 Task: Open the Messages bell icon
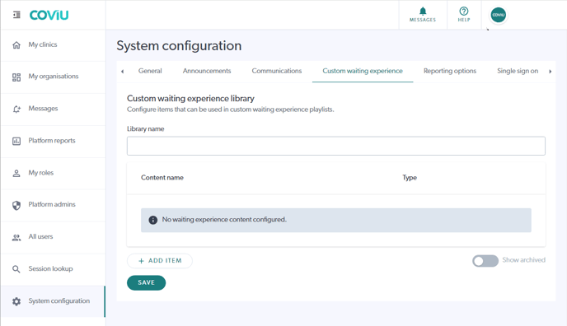[x=423, y=12]
